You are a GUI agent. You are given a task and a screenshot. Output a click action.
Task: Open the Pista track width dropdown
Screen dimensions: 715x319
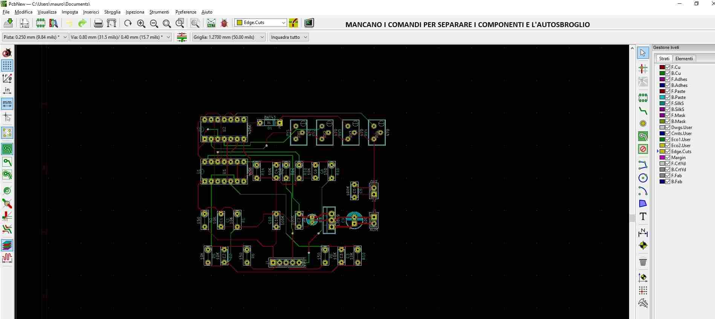35,37
